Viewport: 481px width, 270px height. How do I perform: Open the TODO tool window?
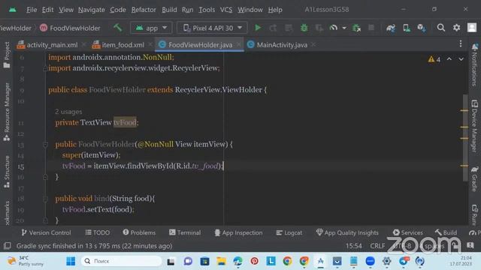[x=98, y=232]
